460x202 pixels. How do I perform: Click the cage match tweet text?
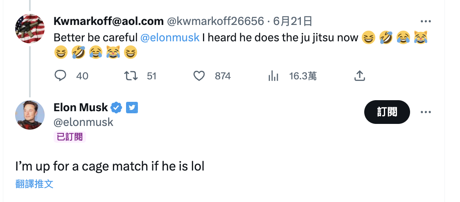coord(110,166)
